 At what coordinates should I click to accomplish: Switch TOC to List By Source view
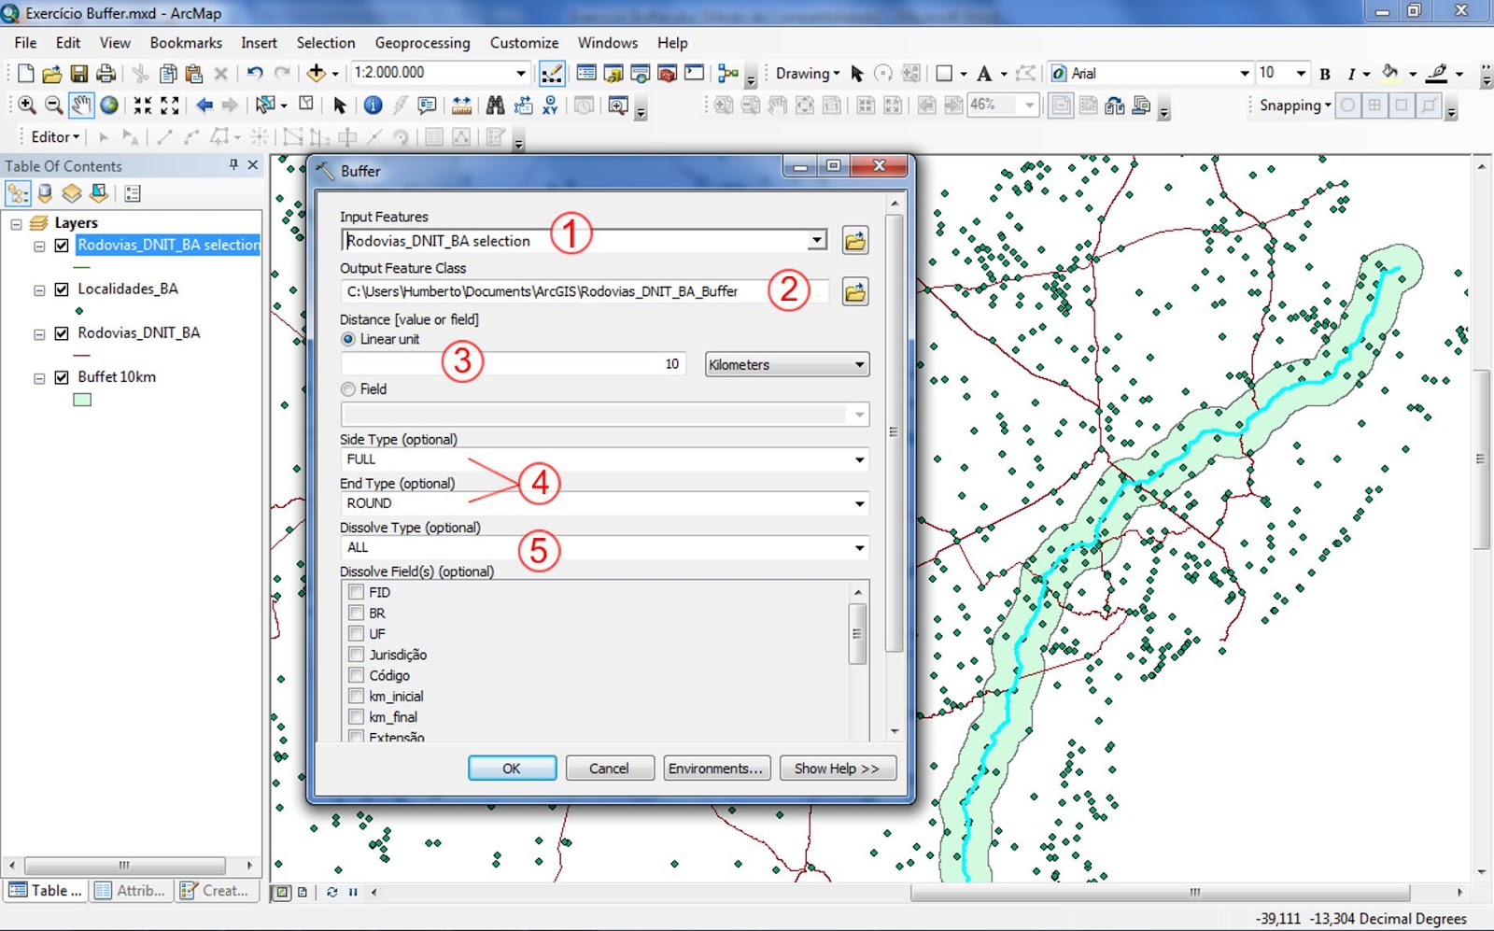(x=45, y=192)
